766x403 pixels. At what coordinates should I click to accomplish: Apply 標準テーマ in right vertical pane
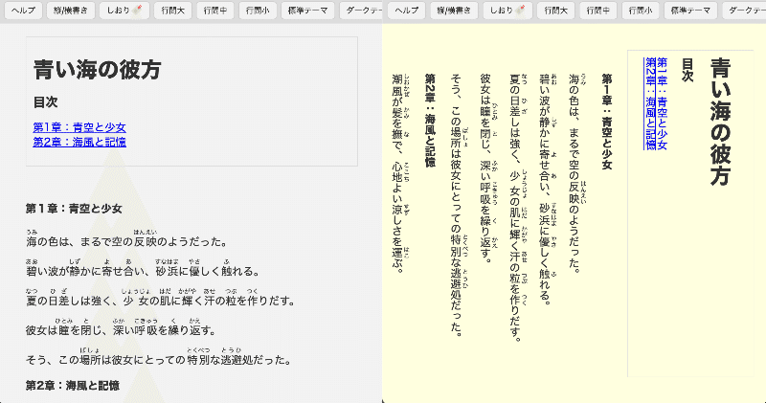tap(690, 11)
